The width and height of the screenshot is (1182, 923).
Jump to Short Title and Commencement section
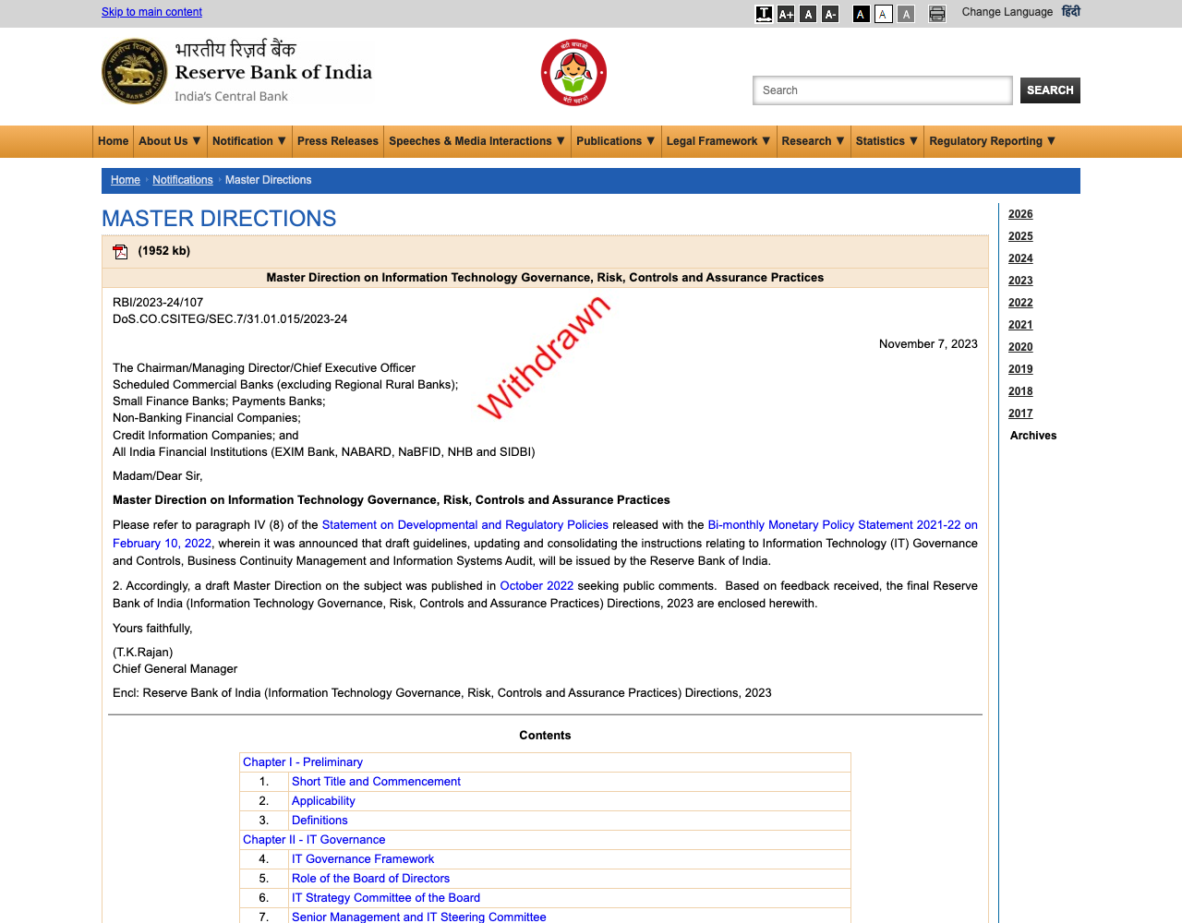click(376, 782)
